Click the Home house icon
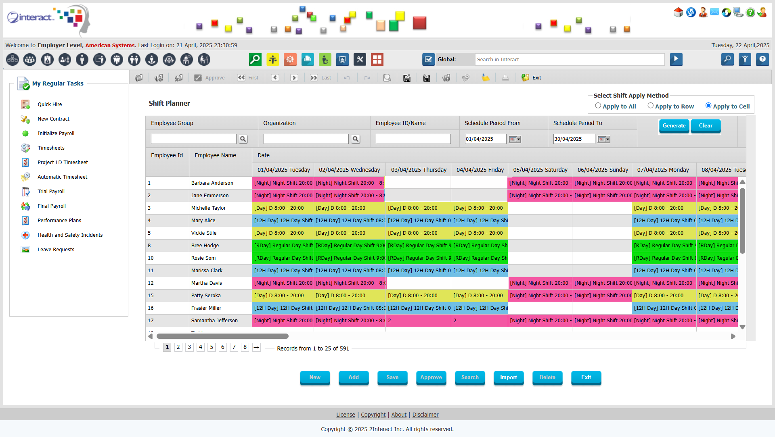Image resolution: width=775 pixels, height=438 pixels. (x=679, y=13)
